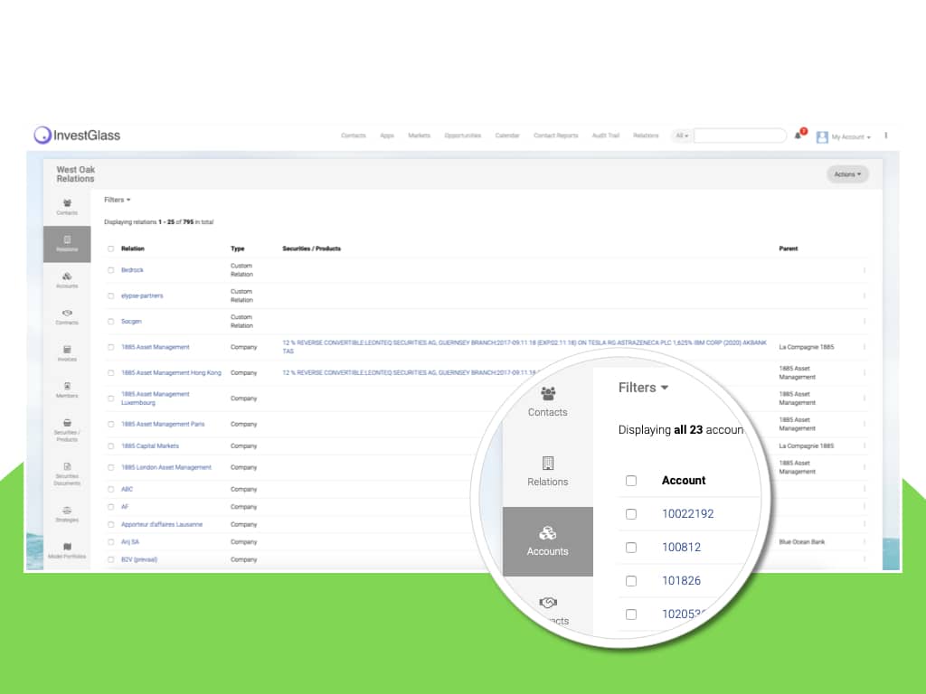926x694 pixels.
Task: Tick the checkbox next to AF
Action: tap(110, 507)
